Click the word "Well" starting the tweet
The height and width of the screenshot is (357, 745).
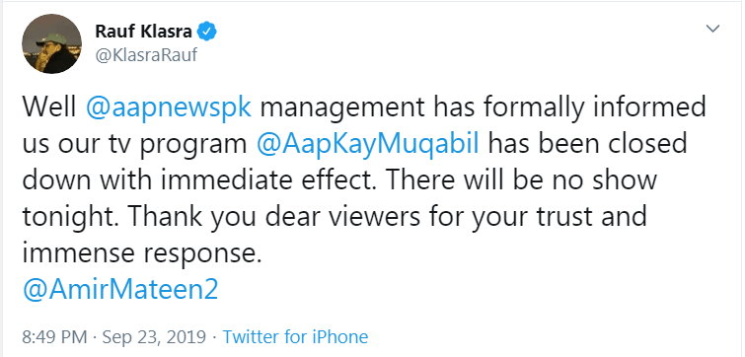(49, 108)
